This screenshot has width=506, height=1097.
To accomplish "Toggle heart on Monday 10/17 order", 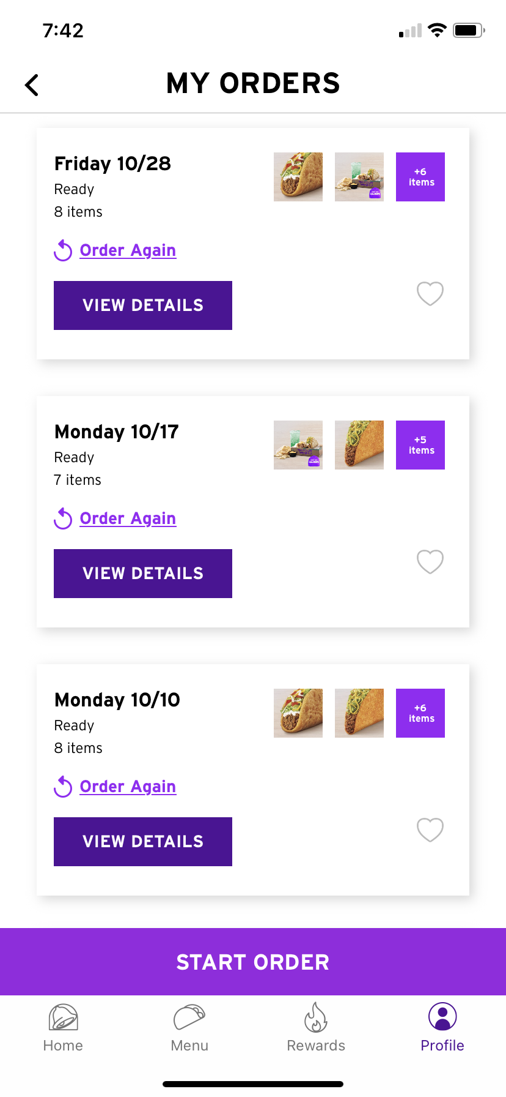I will (x=430, y=561).
